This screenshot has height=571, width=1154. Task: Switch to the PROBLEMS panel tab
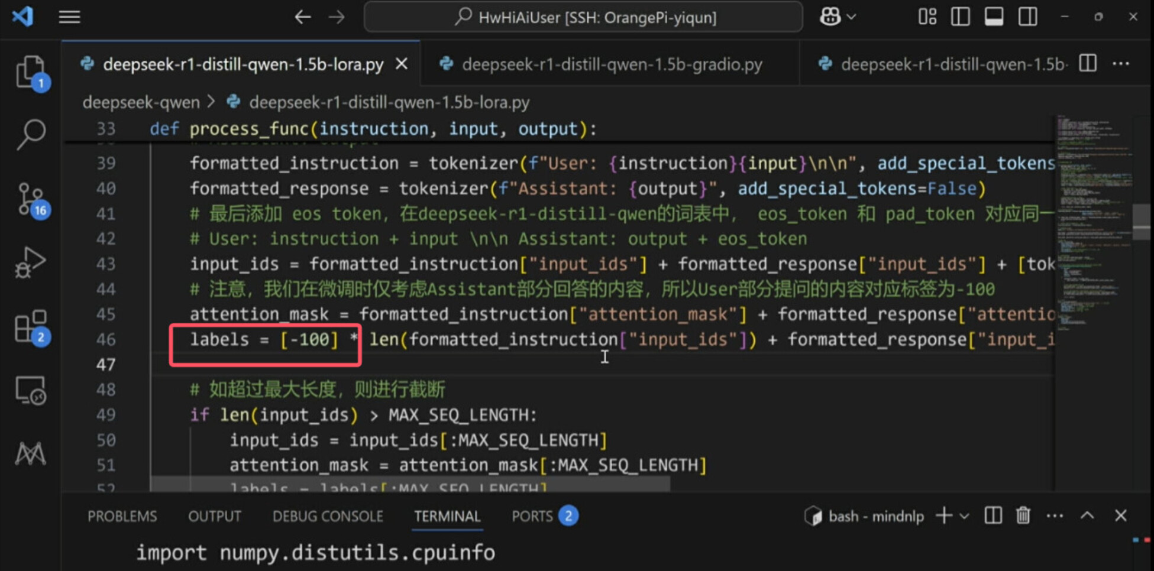coord(122,516)
